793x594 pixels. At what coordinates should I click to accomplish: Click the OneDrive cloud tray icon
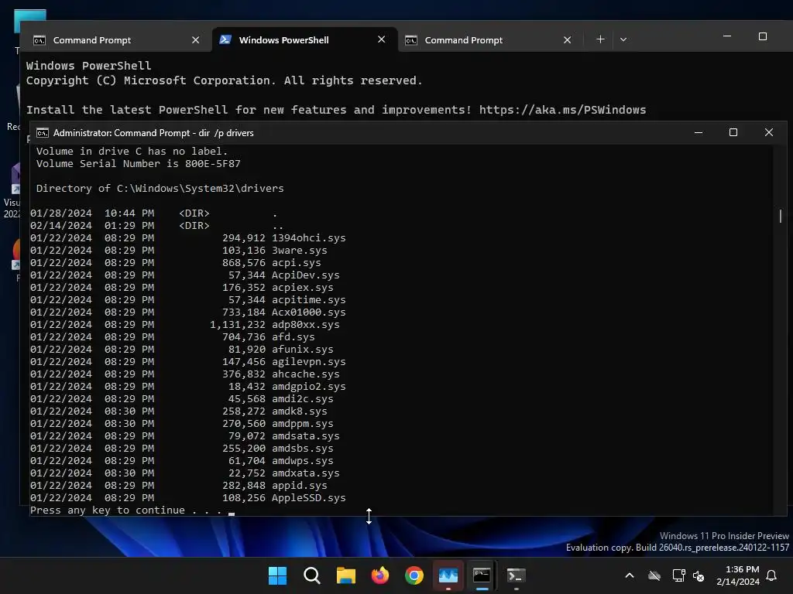(654, 575)
